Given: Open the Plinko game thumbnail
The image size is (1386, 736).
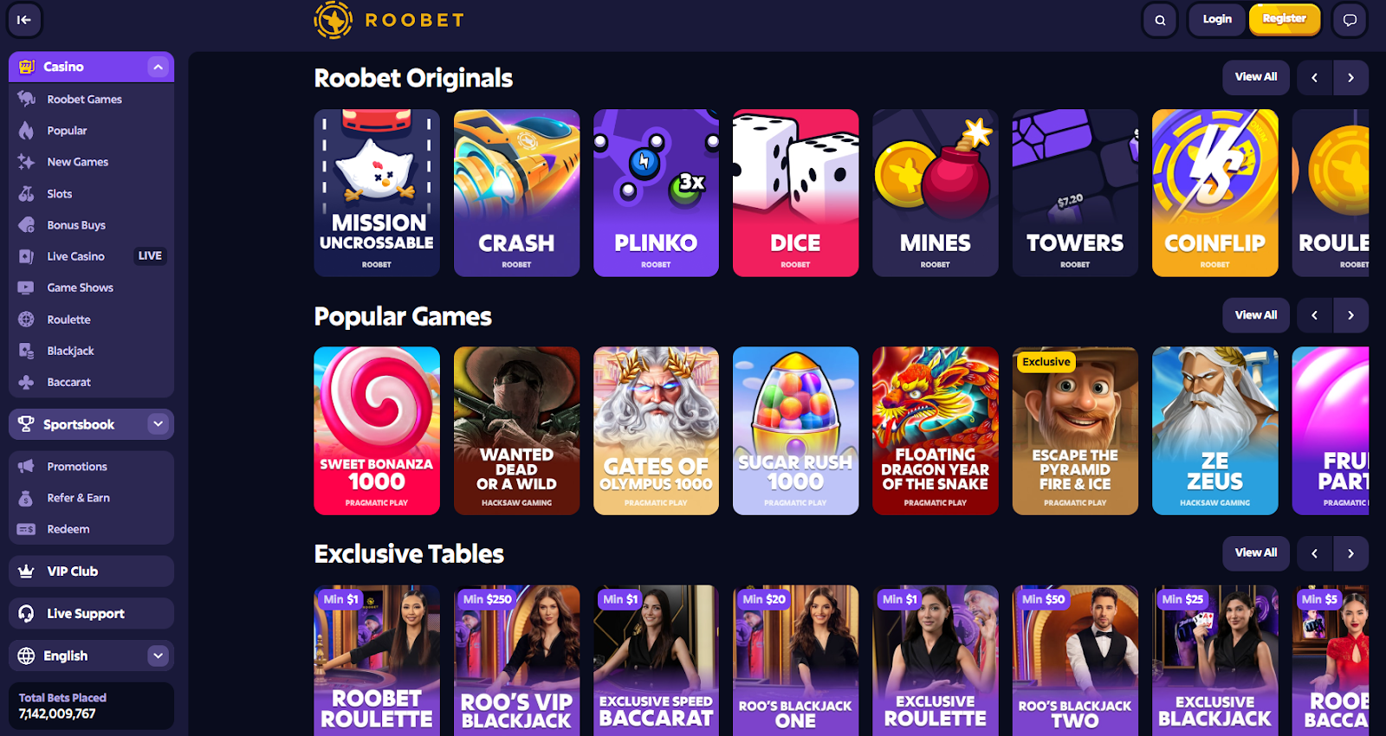Looking at the screenshot, I should (656, 193).
